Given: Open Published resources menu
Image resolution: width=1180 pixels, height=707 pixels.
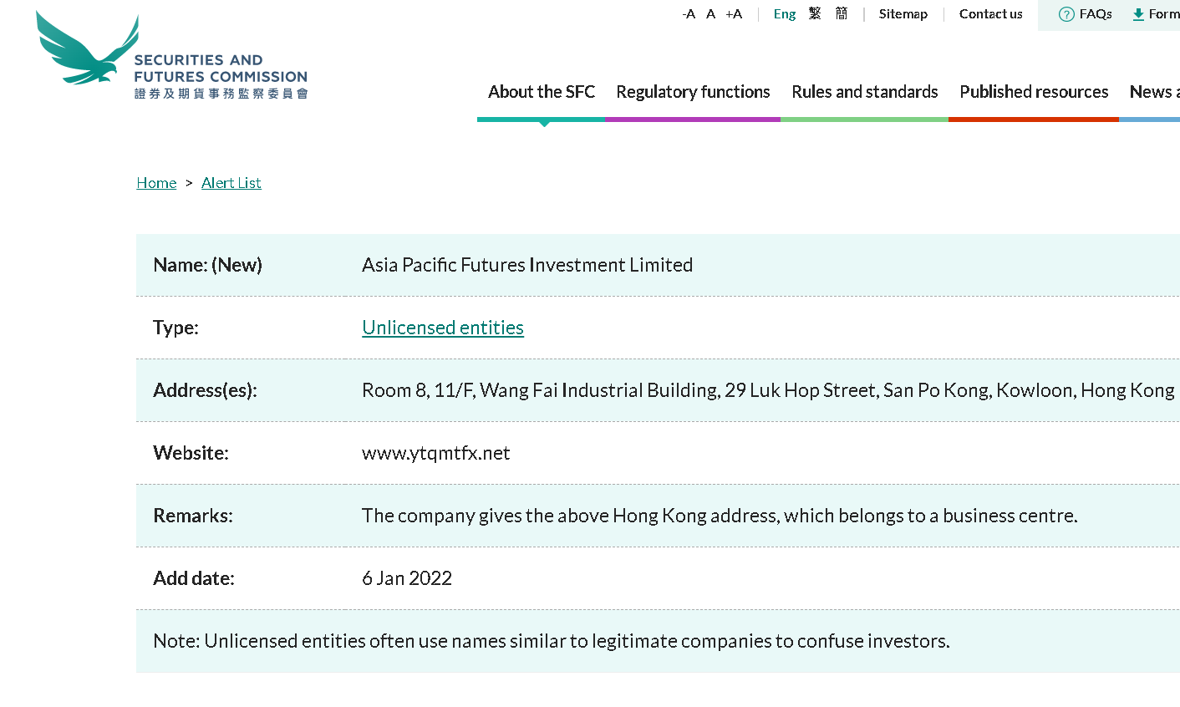Looking at the screenshot, I should click(x=1034, y=92).
